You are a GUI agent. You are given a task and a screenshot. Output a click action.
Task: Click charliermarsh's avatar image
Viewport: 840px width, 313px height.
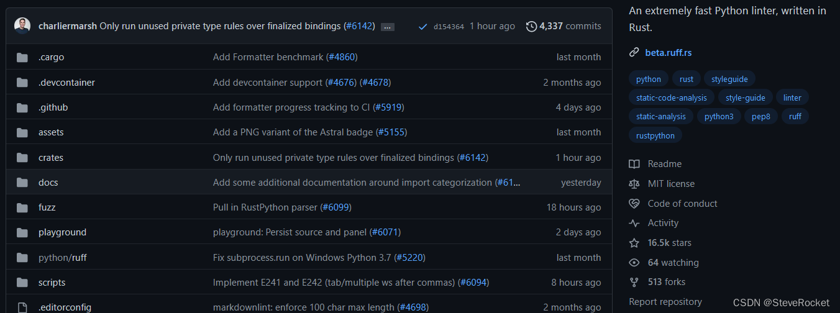[22, 26]
